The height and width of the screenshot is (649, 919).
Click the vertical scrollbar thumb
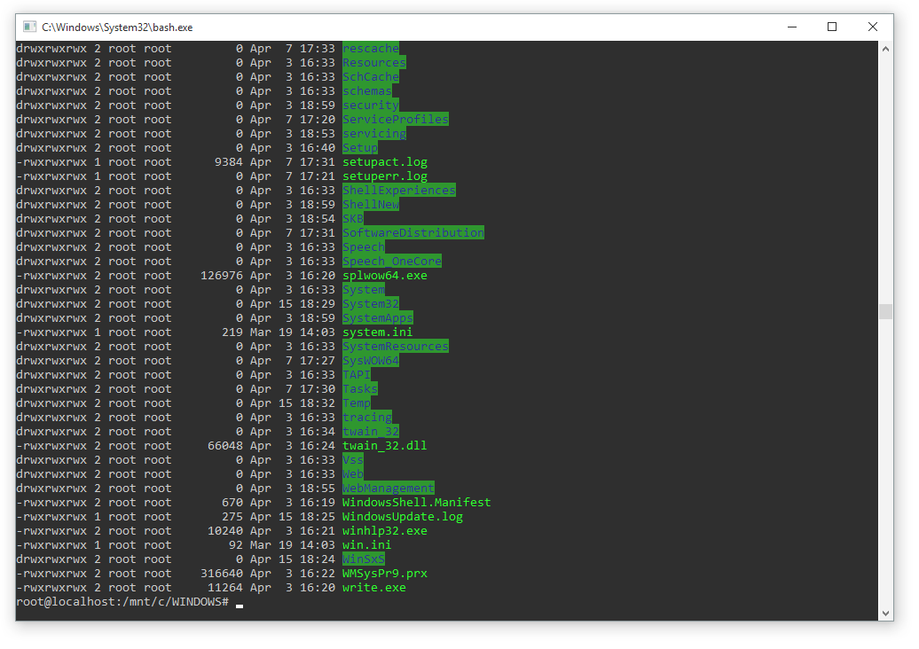tap(885, 311)
